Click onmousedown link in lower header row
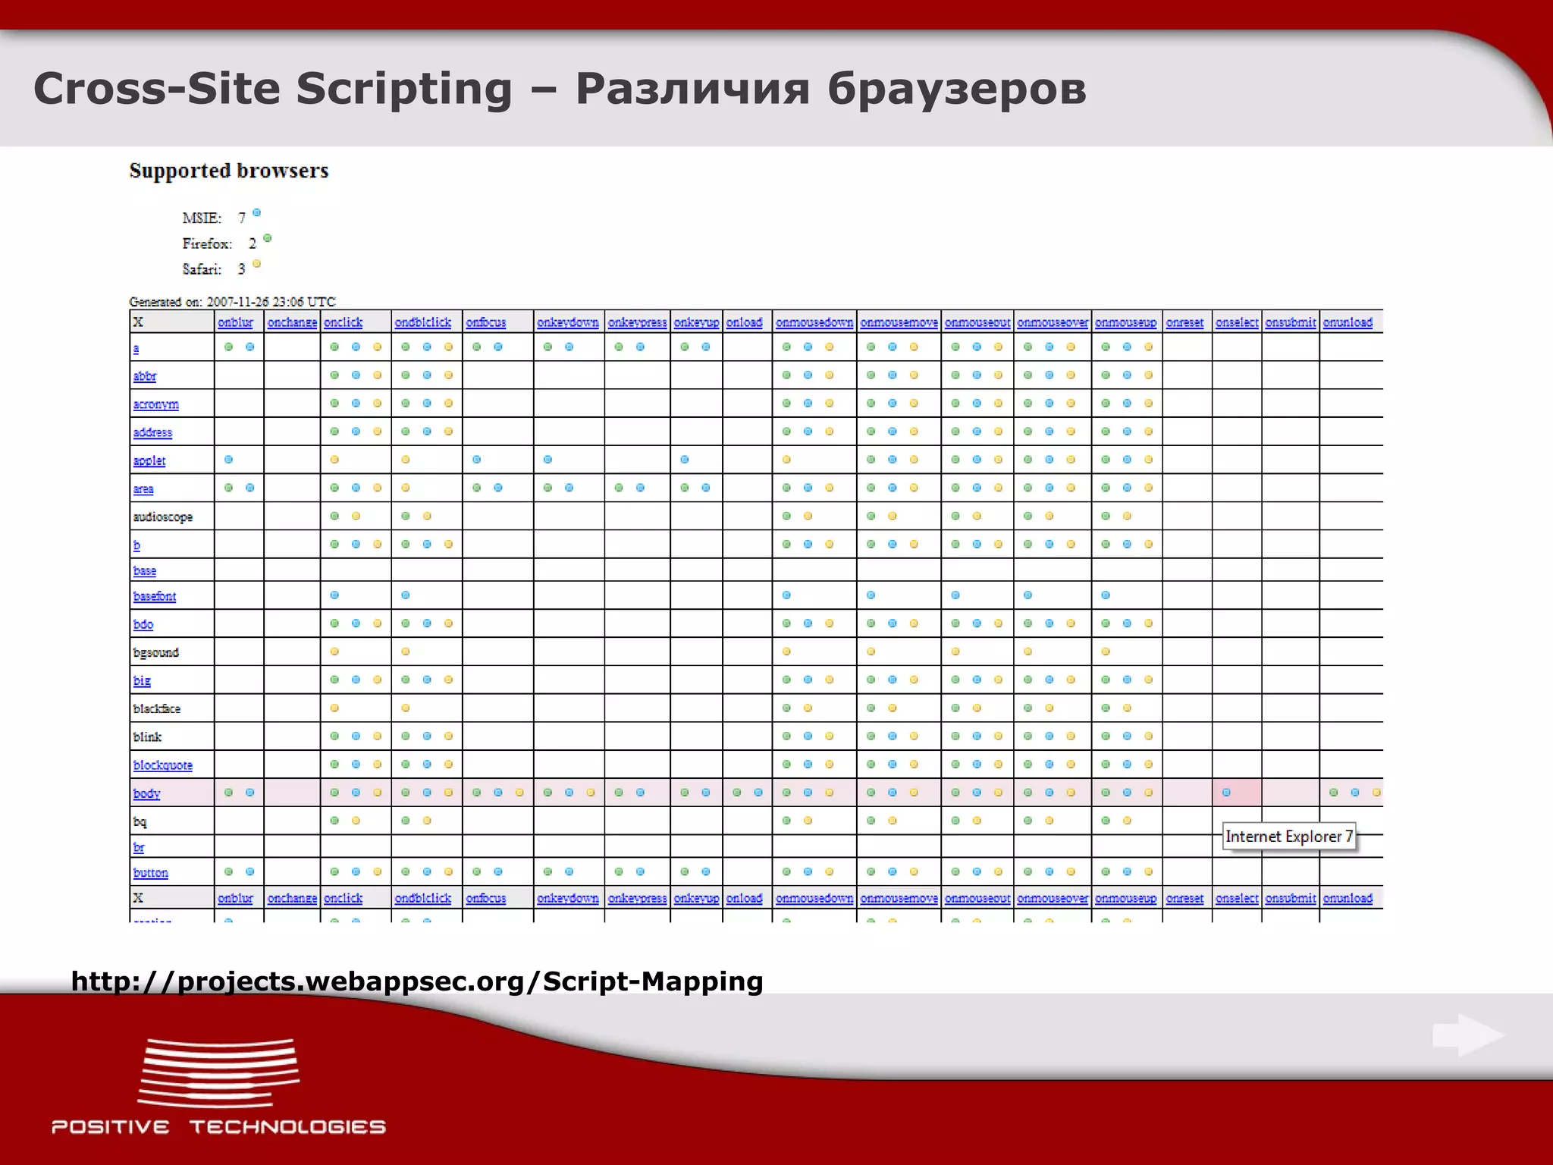1553x1165 pixels. coord(814,898)
